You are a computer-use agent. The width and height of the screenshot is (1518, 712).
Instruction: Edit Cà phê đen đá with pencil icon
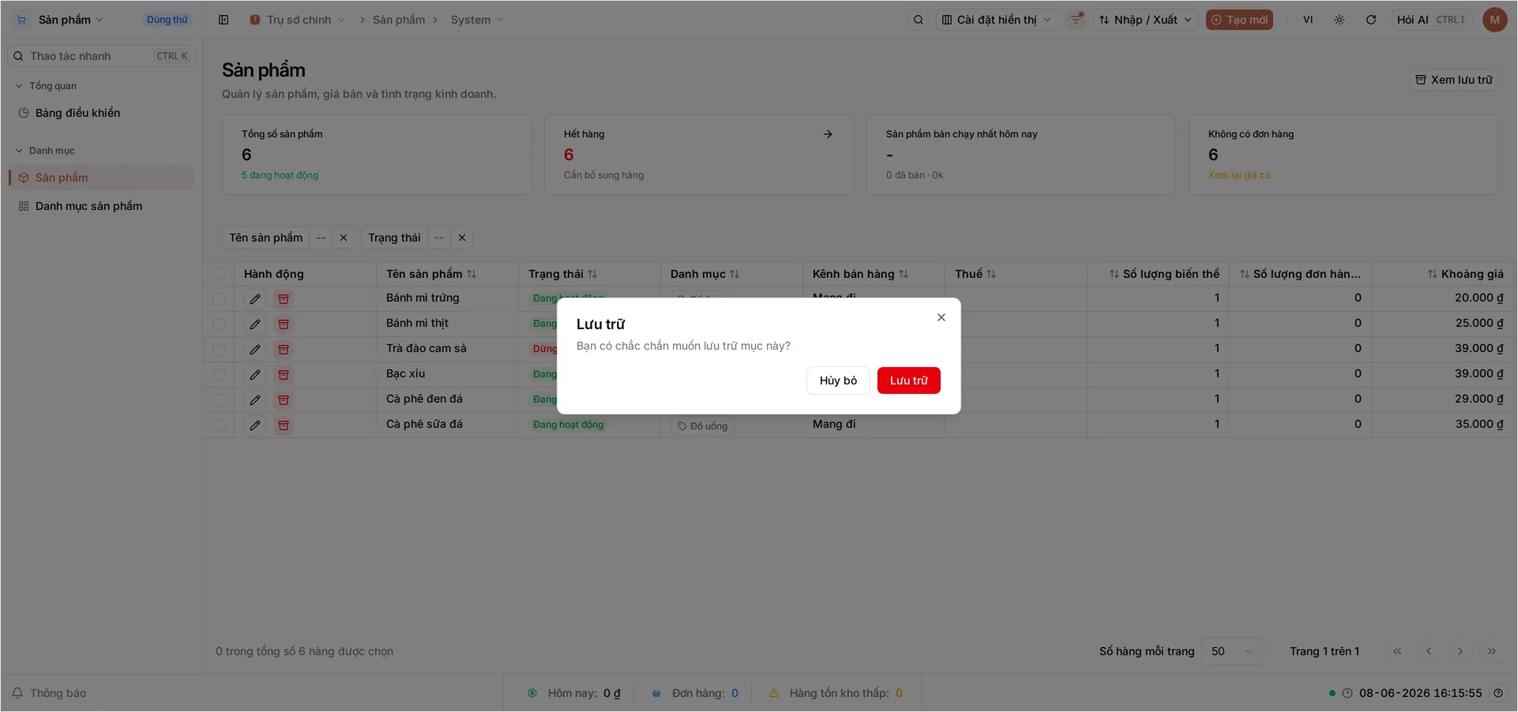click(255, 400)
